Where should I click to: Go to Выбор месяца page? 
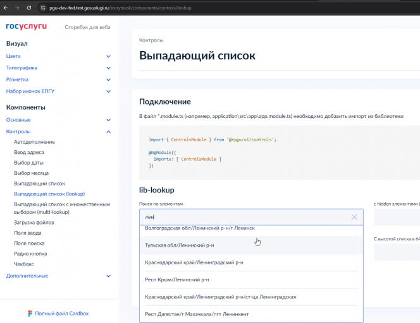pos(32,173)
